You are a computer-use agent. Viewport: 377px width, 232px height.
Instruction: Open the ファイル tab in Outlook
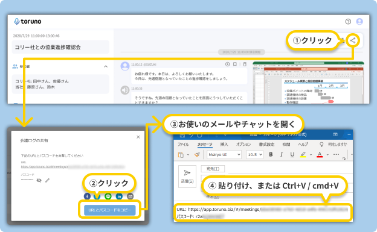point(183,145)
